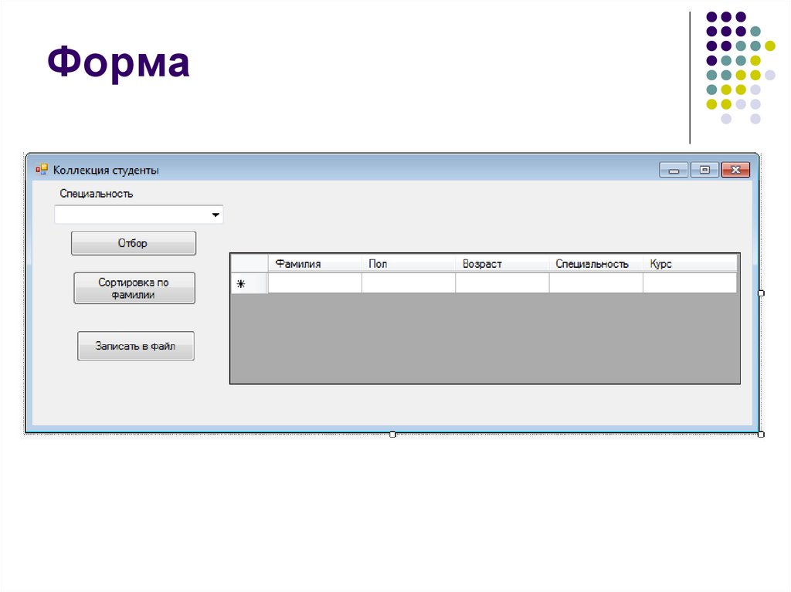
Task: Minimize the Коллекция студенты window
Action: pyautogui.click(x=674, y=170)
